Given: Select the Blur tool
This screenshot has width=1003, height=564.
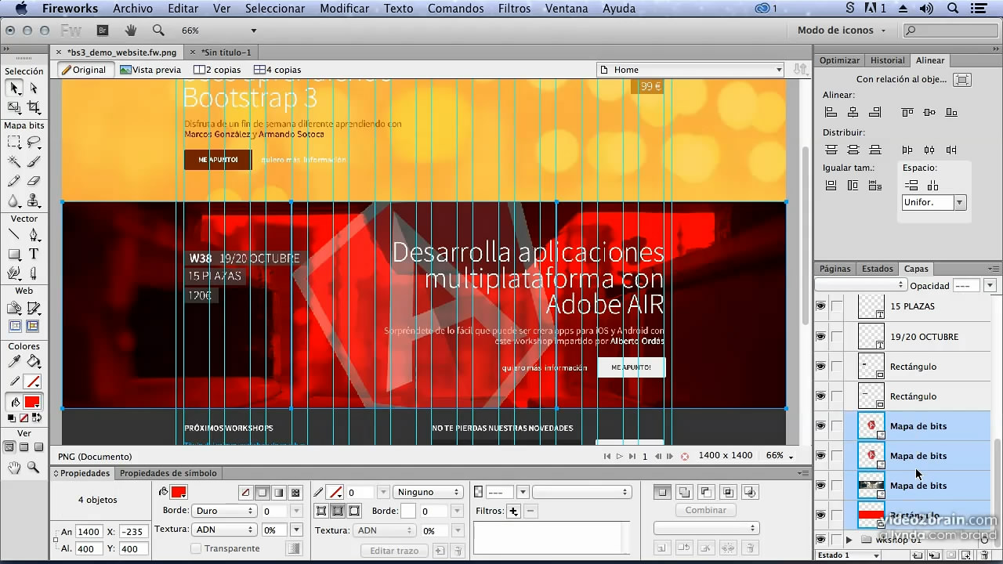Looking at the screenshot, I should coord(15,201).
